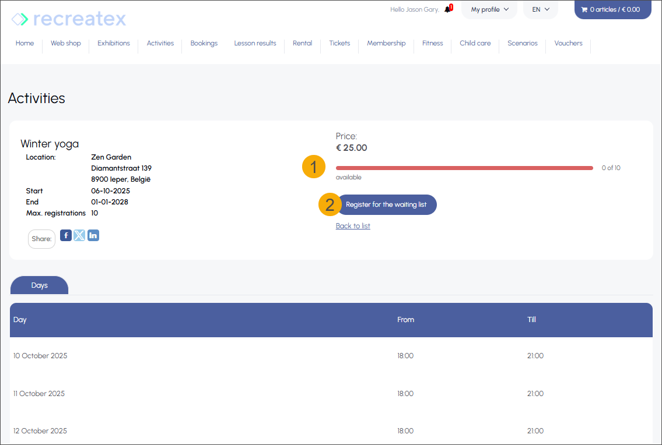Open the Web shop menu item
This screenshot has height=445, width=662.
click(66, 43)
